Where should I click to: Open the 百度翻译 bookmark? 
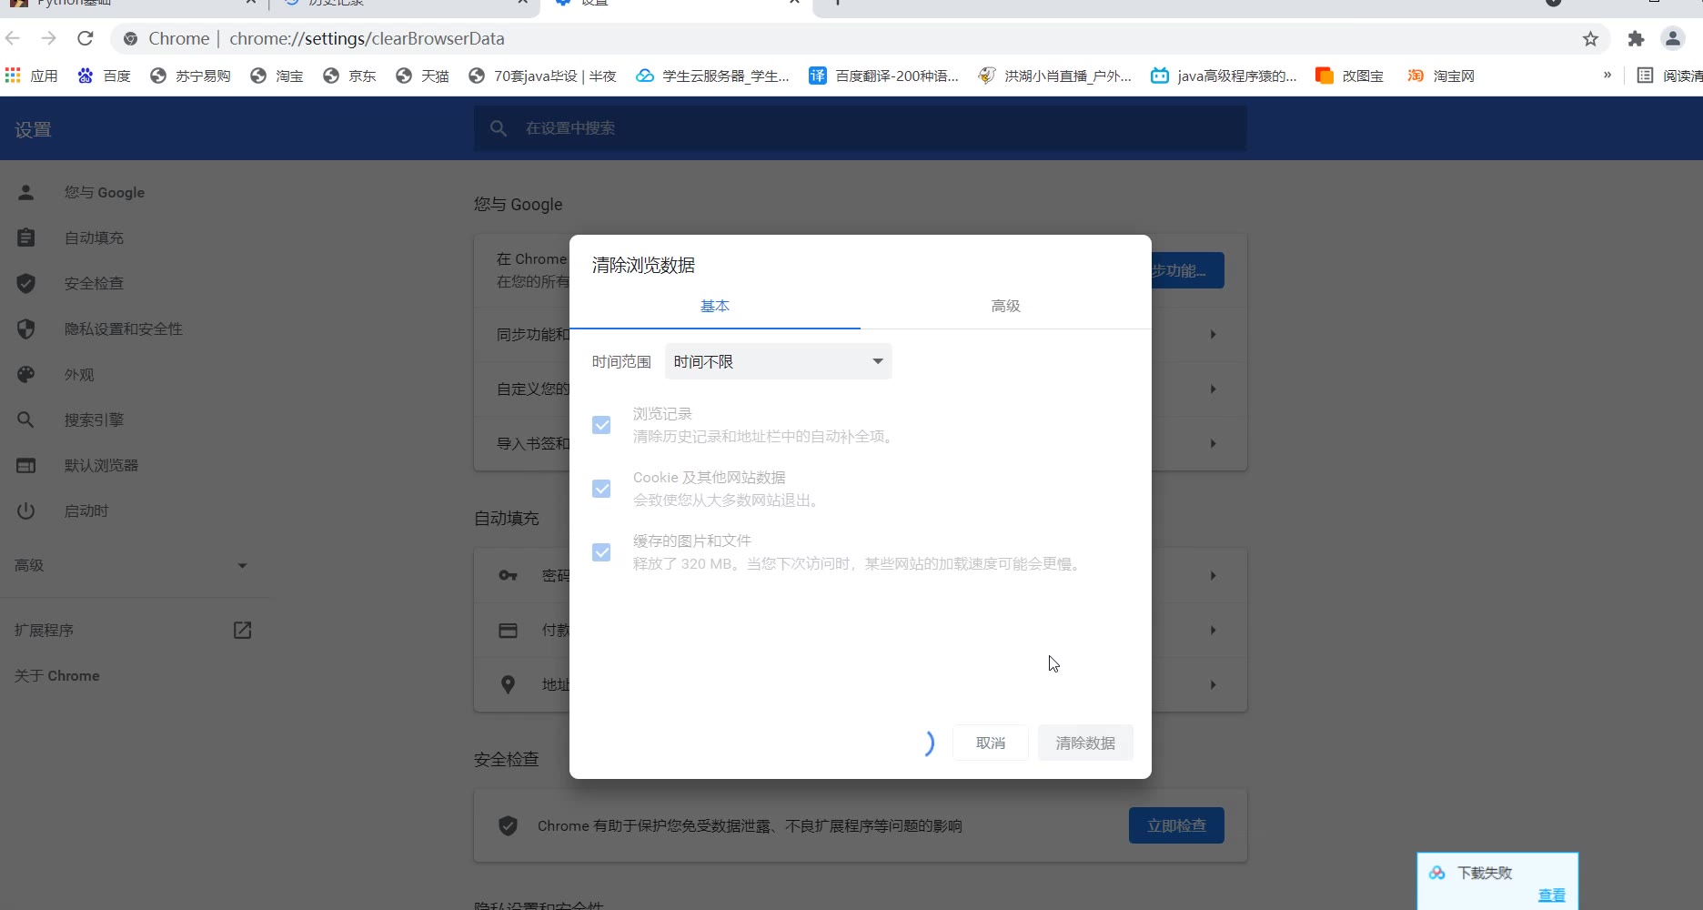tap(883, 76)
